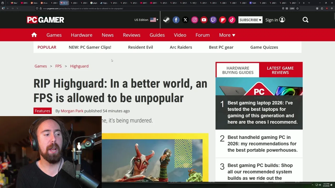Switch to Latest Game Reviews tab
This screenshot has width=335, height=188.
(x=280, y=70)
